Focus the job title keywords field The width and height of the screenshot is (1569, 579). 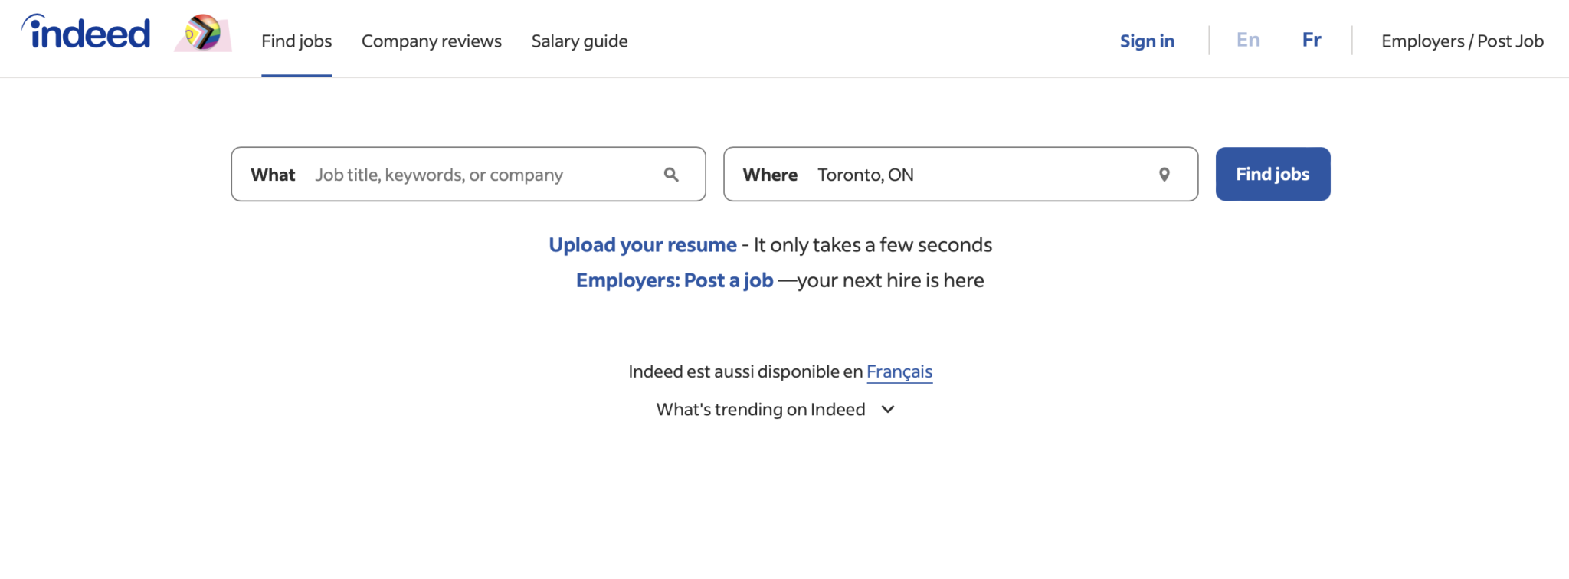click(x=483, y=175)
